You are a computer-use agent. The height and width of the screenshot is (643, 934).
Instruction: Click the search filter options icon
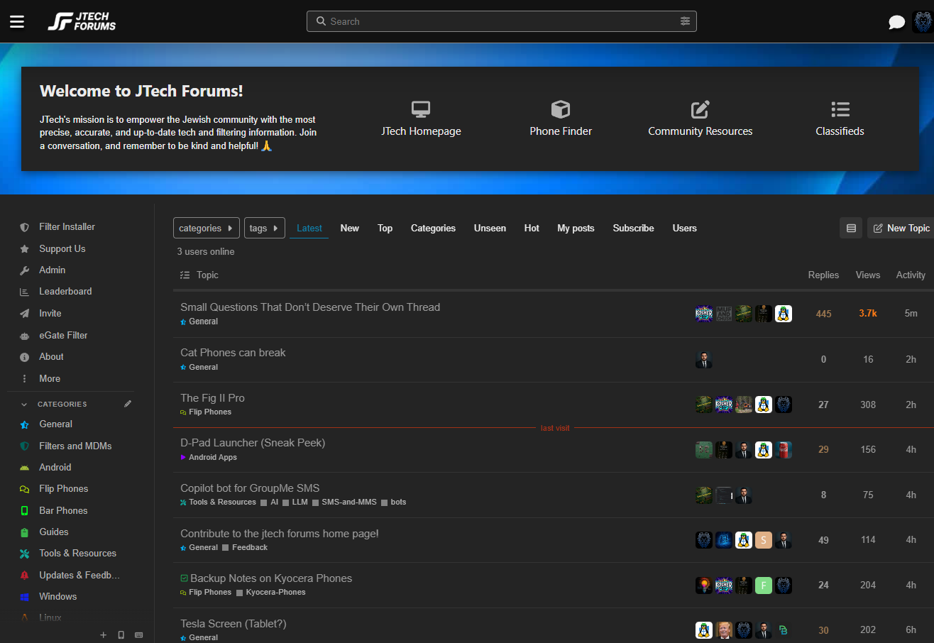point(685,21)
